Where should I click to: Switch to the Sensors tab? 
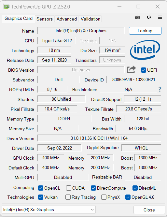coord(45,19)
